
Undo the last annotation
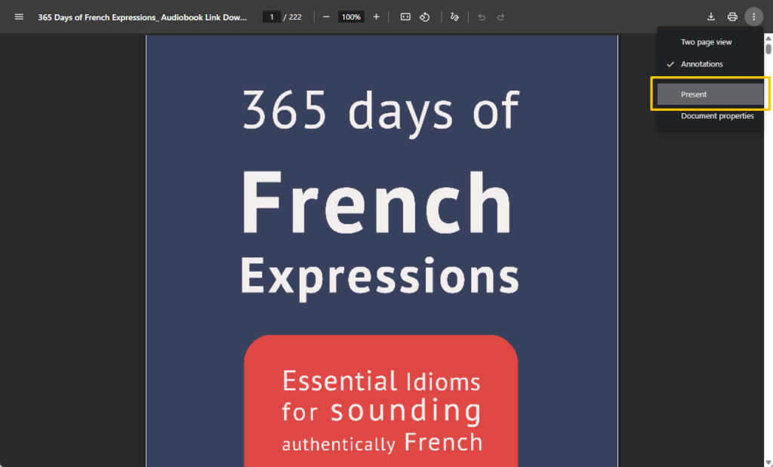pos(481,17)
